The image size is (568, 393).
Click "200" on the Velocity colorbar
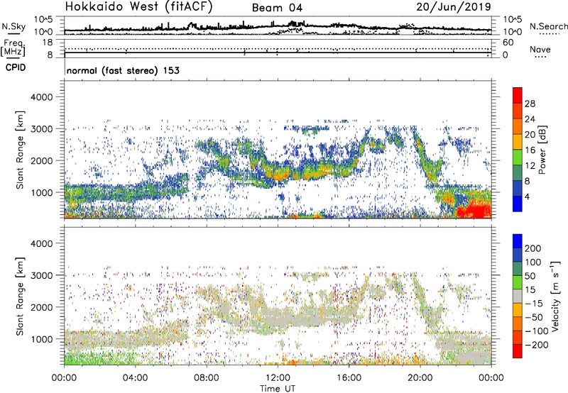pos(532,248)
